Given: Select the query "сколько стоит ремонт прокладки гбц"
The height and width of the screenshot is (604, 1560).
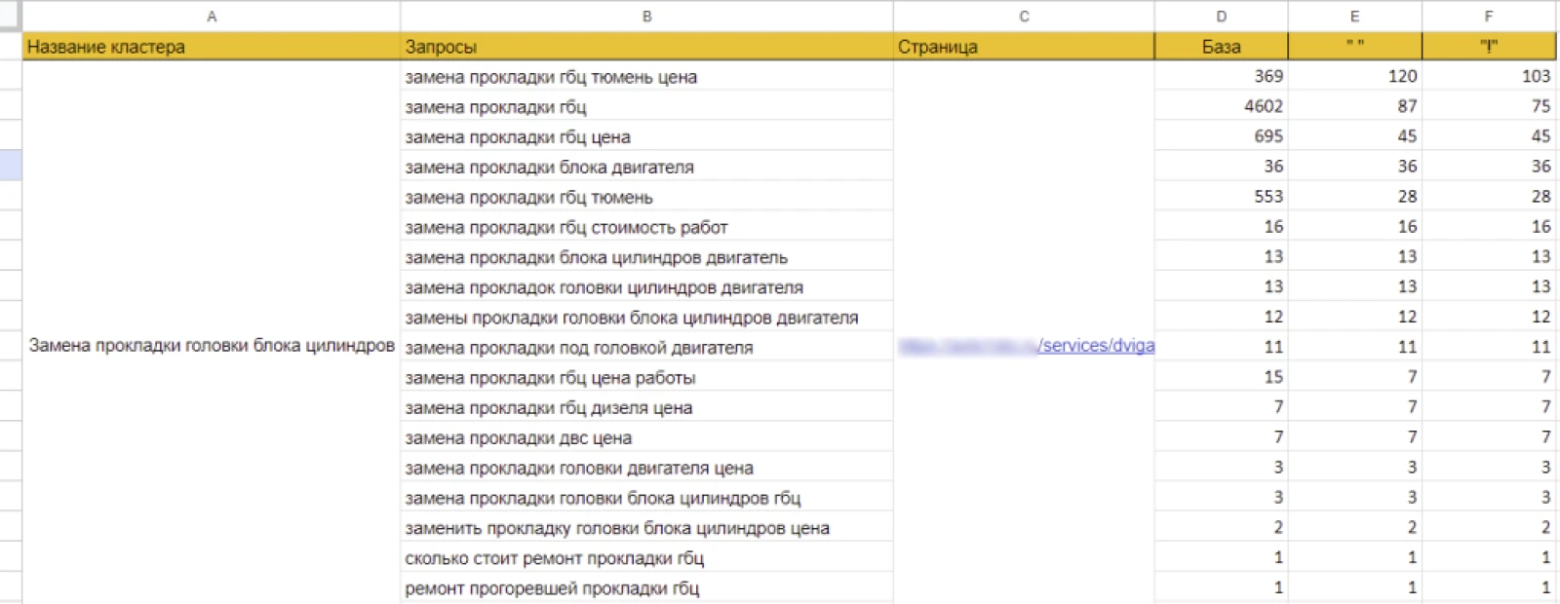Looking at the screenshot, I should pyautogui.click(x=646, y=559).
